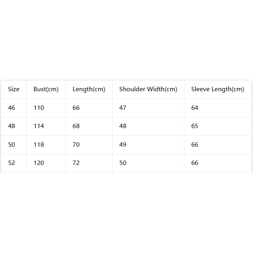Click the Shoulder Width(cm) header
Viewport: 253px width, 253px height.
(148, 89)
